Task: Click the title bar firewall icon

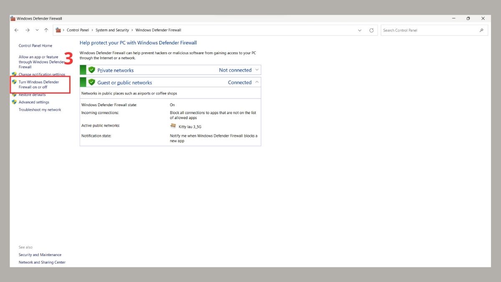Action: point(13,18)
